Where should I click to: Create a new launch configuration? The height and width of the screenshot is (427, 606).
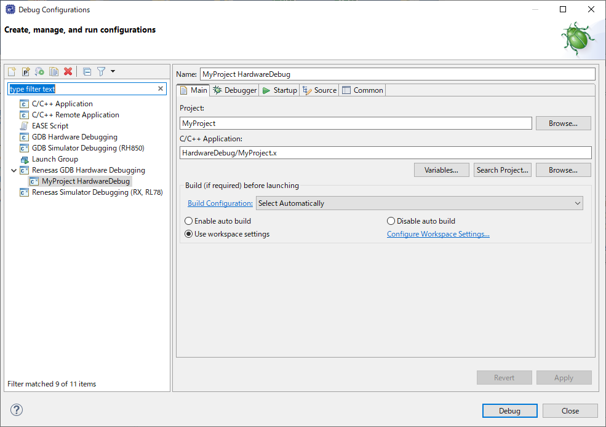[12, 71]
